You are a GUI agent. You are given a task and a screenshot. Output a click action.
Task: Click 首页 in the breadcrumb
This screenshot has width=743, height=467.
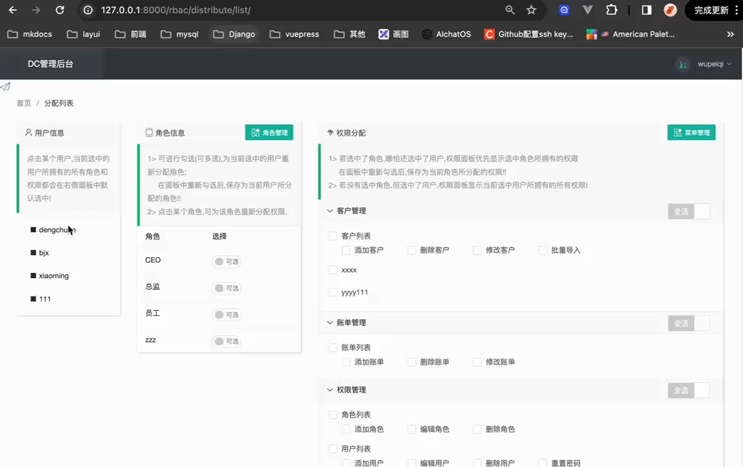point(24,104)
